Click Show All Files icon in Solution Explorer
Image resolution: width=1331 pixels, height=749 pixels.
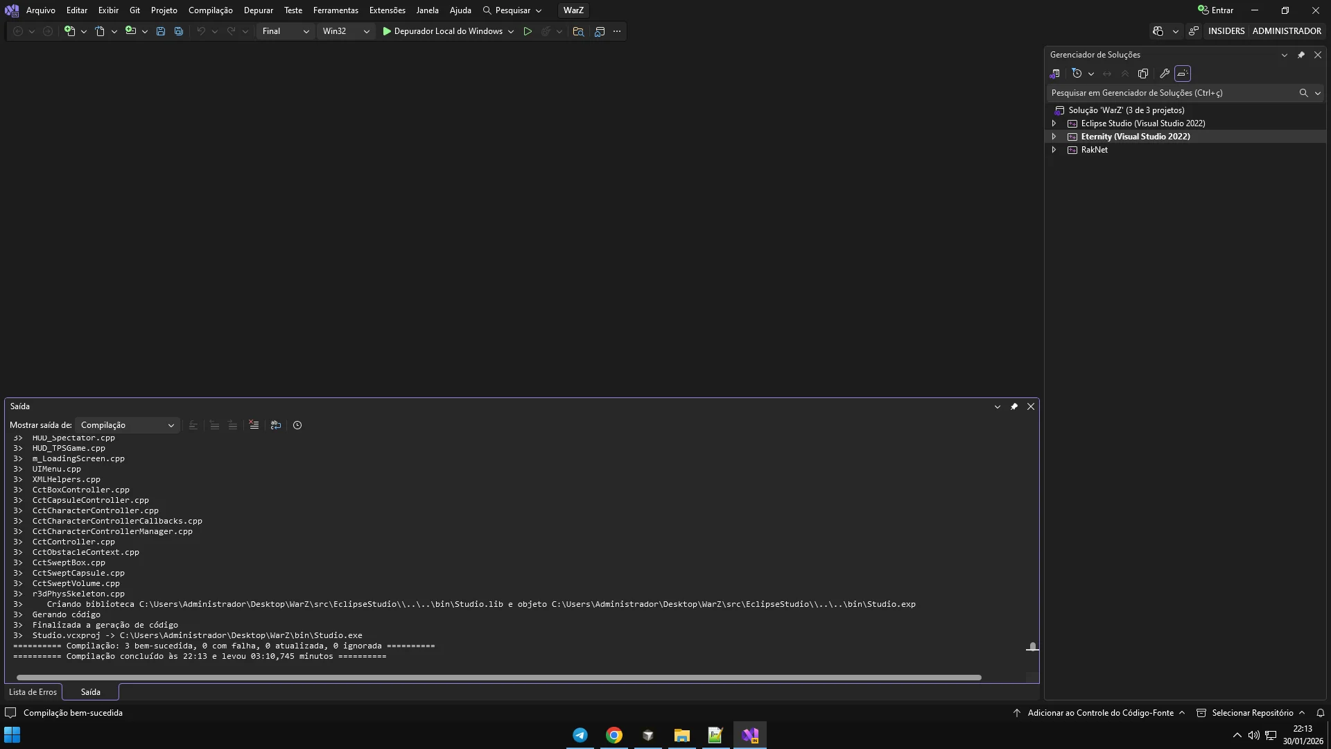pos(1143,74)
